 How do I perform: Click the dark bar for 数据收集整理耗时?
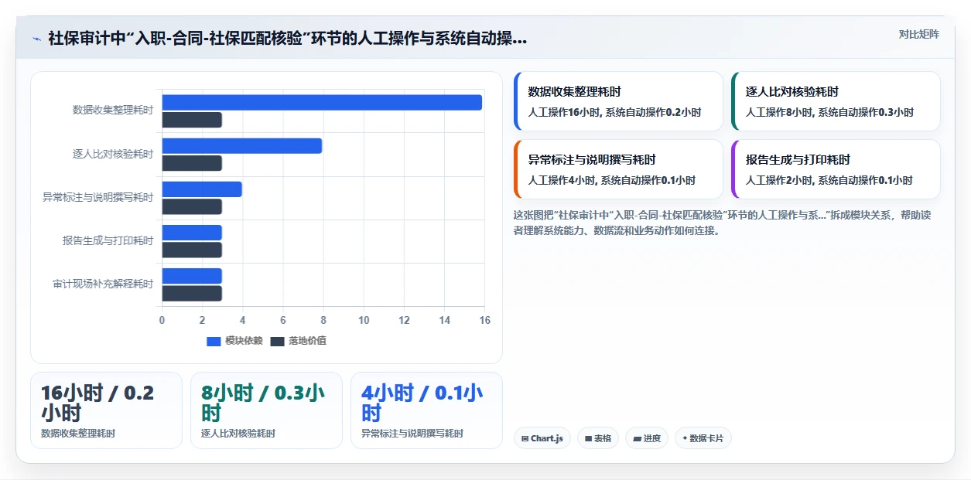192,120
